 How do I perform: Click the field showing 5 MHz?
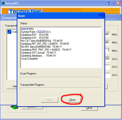[107, 50]
